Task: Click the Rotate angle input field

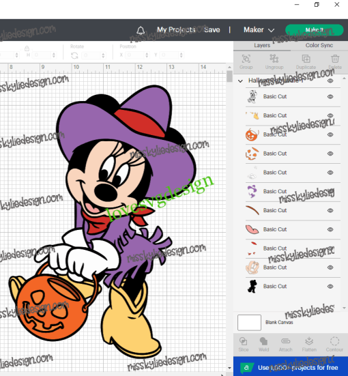Action: tap(91, 56)
